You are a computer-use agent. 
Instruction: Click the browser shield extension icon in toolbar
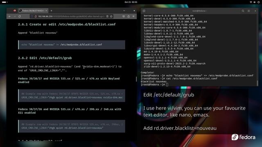coord(124,16)
